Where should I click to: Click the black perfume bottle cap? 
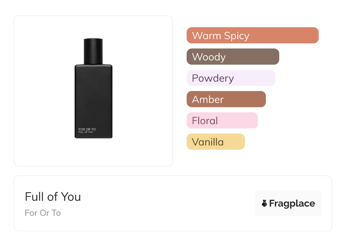93,51
